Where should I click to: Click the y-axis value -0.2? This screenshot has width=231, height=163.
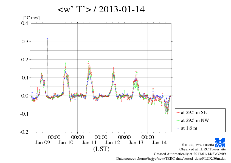[x=24, y=132]
